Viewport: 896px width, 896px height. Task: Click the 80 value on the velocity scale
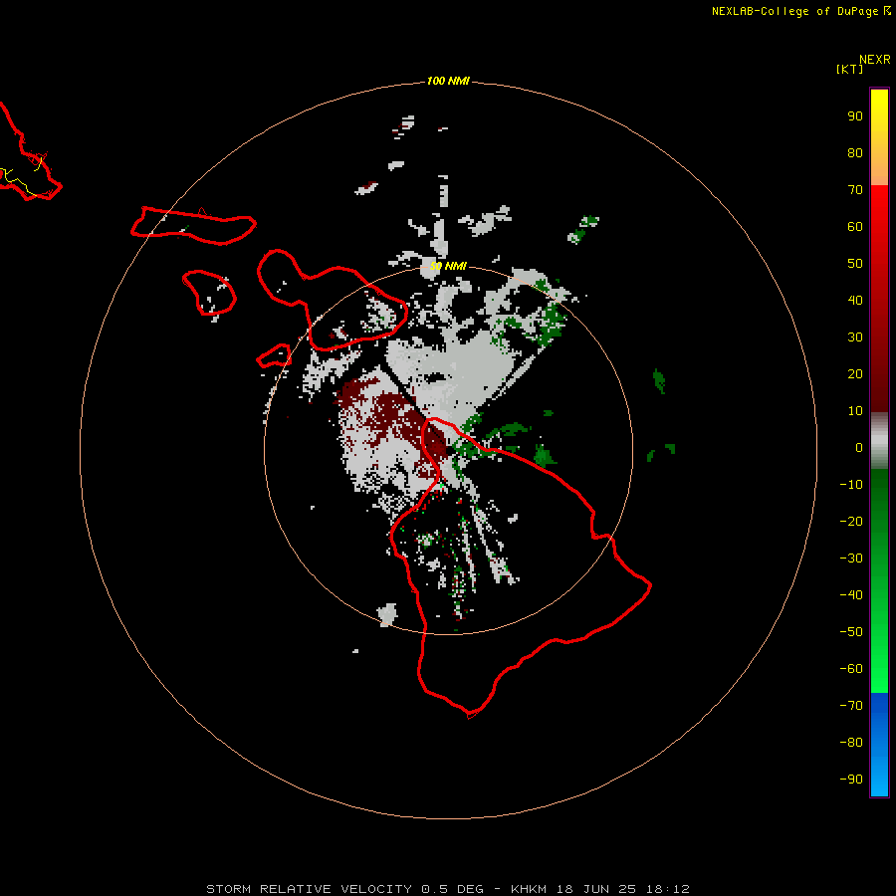point(855,153)
